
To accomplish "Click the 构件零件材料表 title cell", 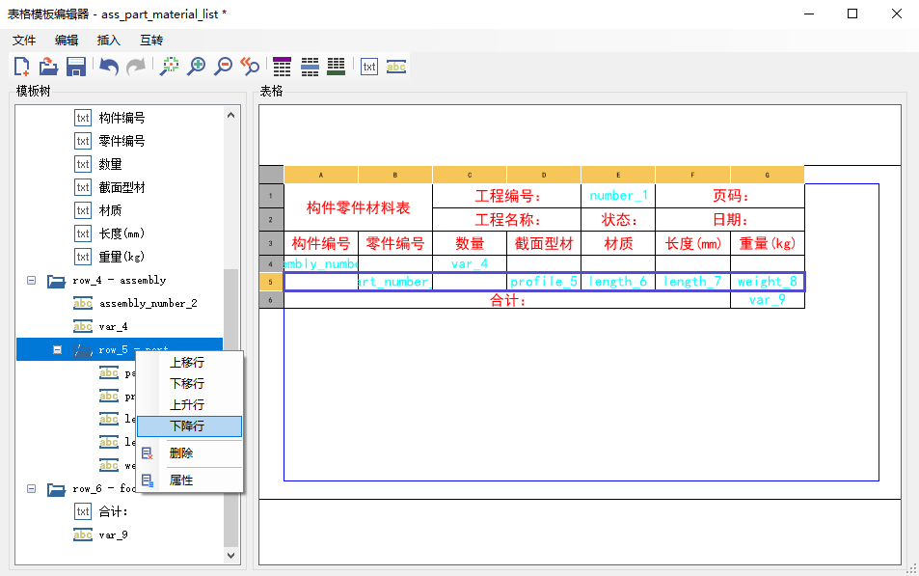I will 358,207.
